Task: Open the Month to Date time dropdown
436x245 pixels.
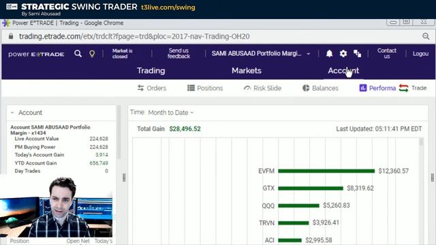Action: (x=170, y=112)
